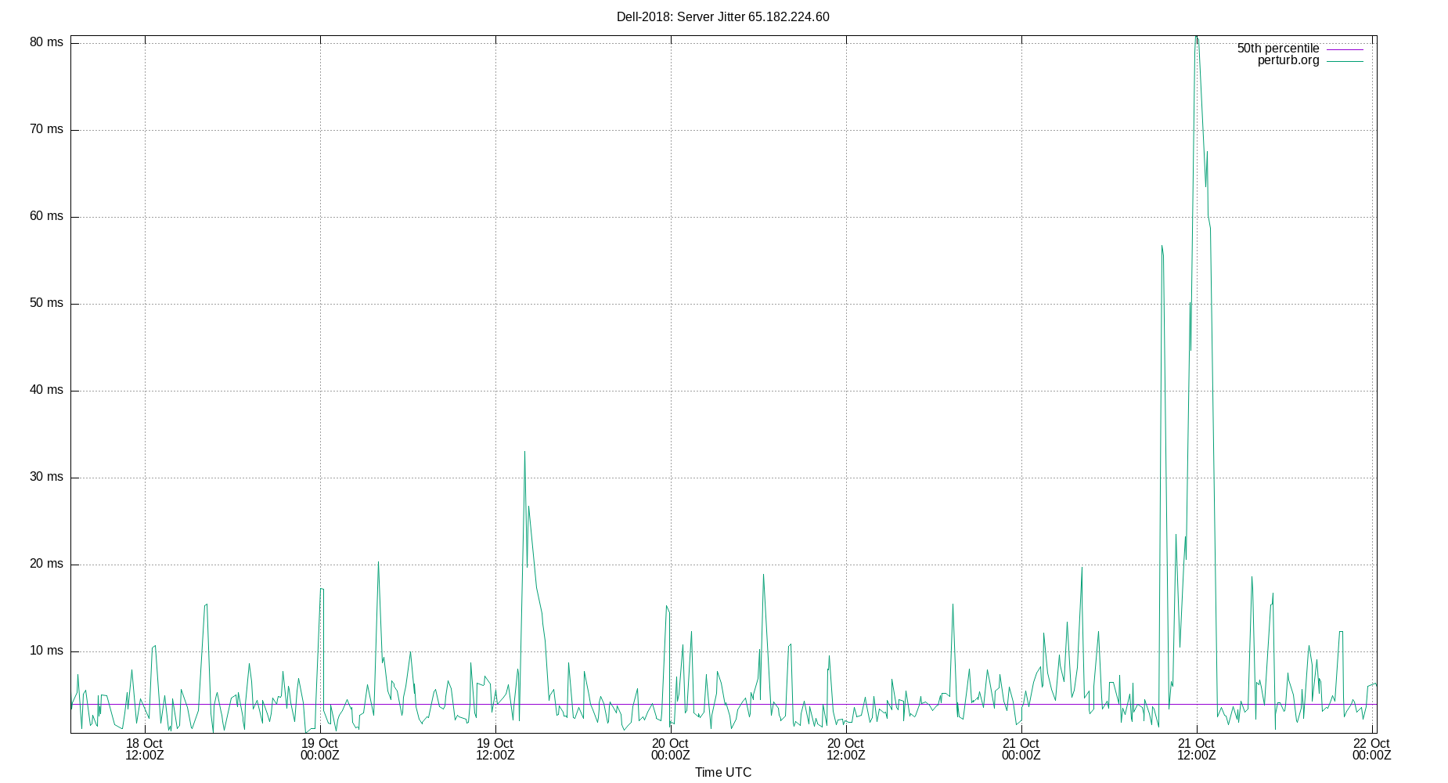Click the '18 Oct 12:00Z' x-axis label
The height and width of the screenshot is (783, 1448).
145,749
